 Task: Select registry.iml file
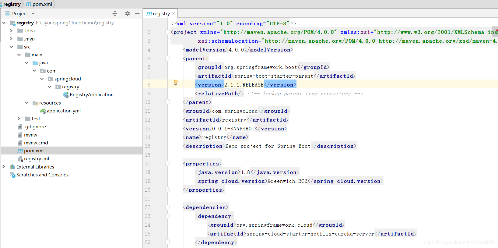[37, 159]
